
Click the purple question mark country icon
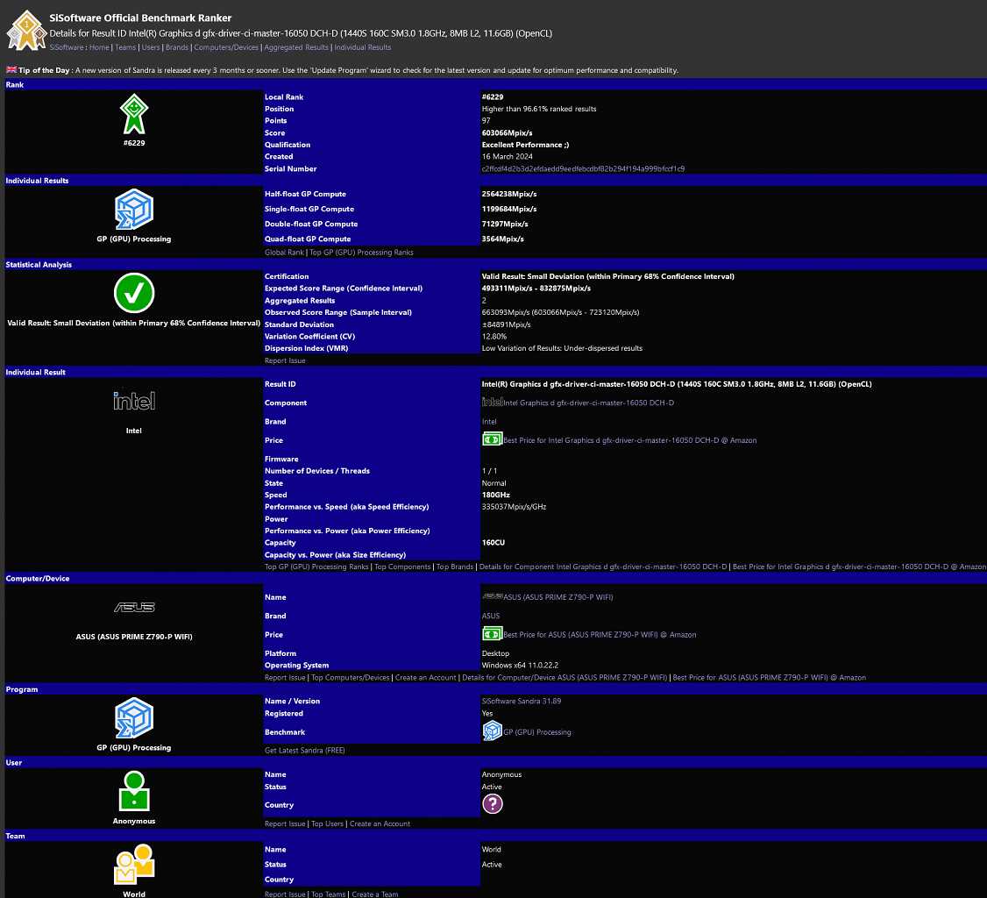click(493, 803)
